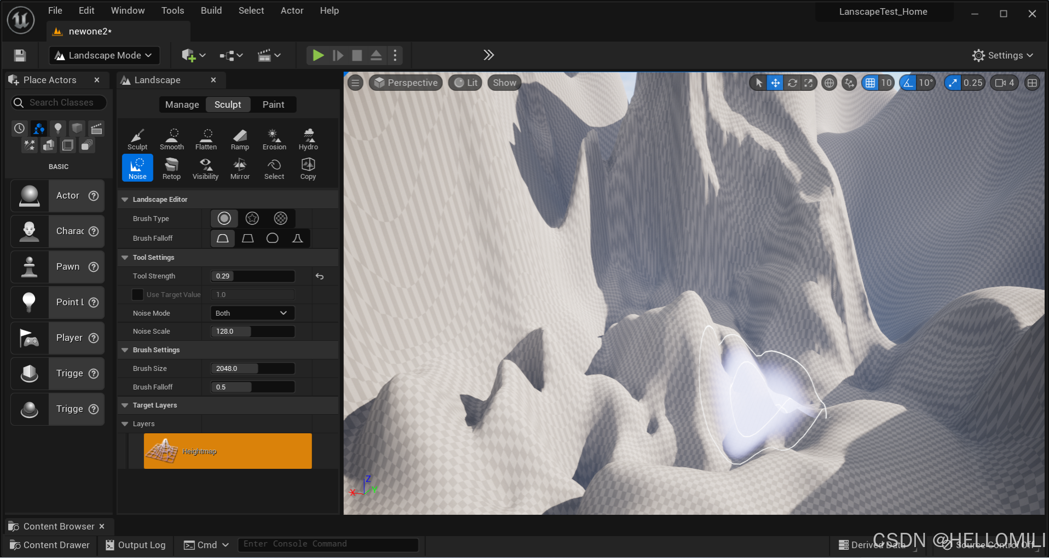Viewport: 1049px width, 558px height.
Task: Open the Settings dropdown
Action: [x=1003, y=55]
